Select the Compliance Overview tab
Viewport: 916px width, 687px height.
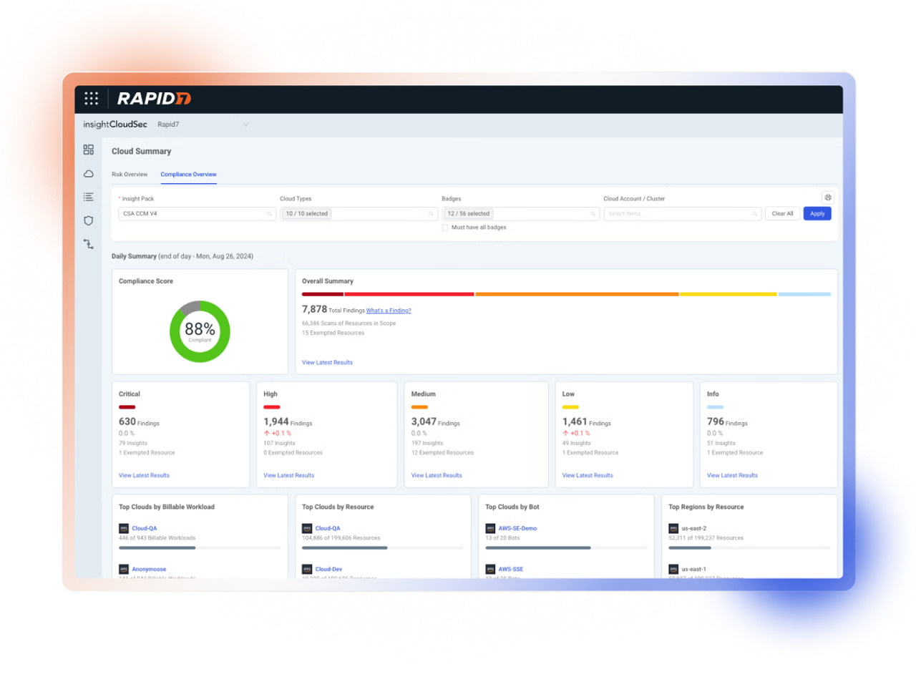188,174
